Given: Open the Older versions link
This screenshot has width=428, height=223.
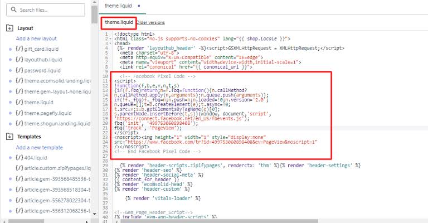Looking at the screenshot, I should point(150,23).
